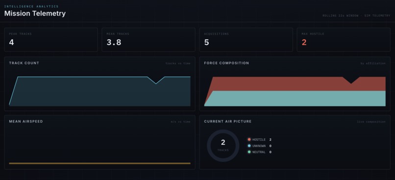Viewport: 395px width, 180px height.
Task: Select the Mean Tracks label
Action: click(x=118, y=34)
